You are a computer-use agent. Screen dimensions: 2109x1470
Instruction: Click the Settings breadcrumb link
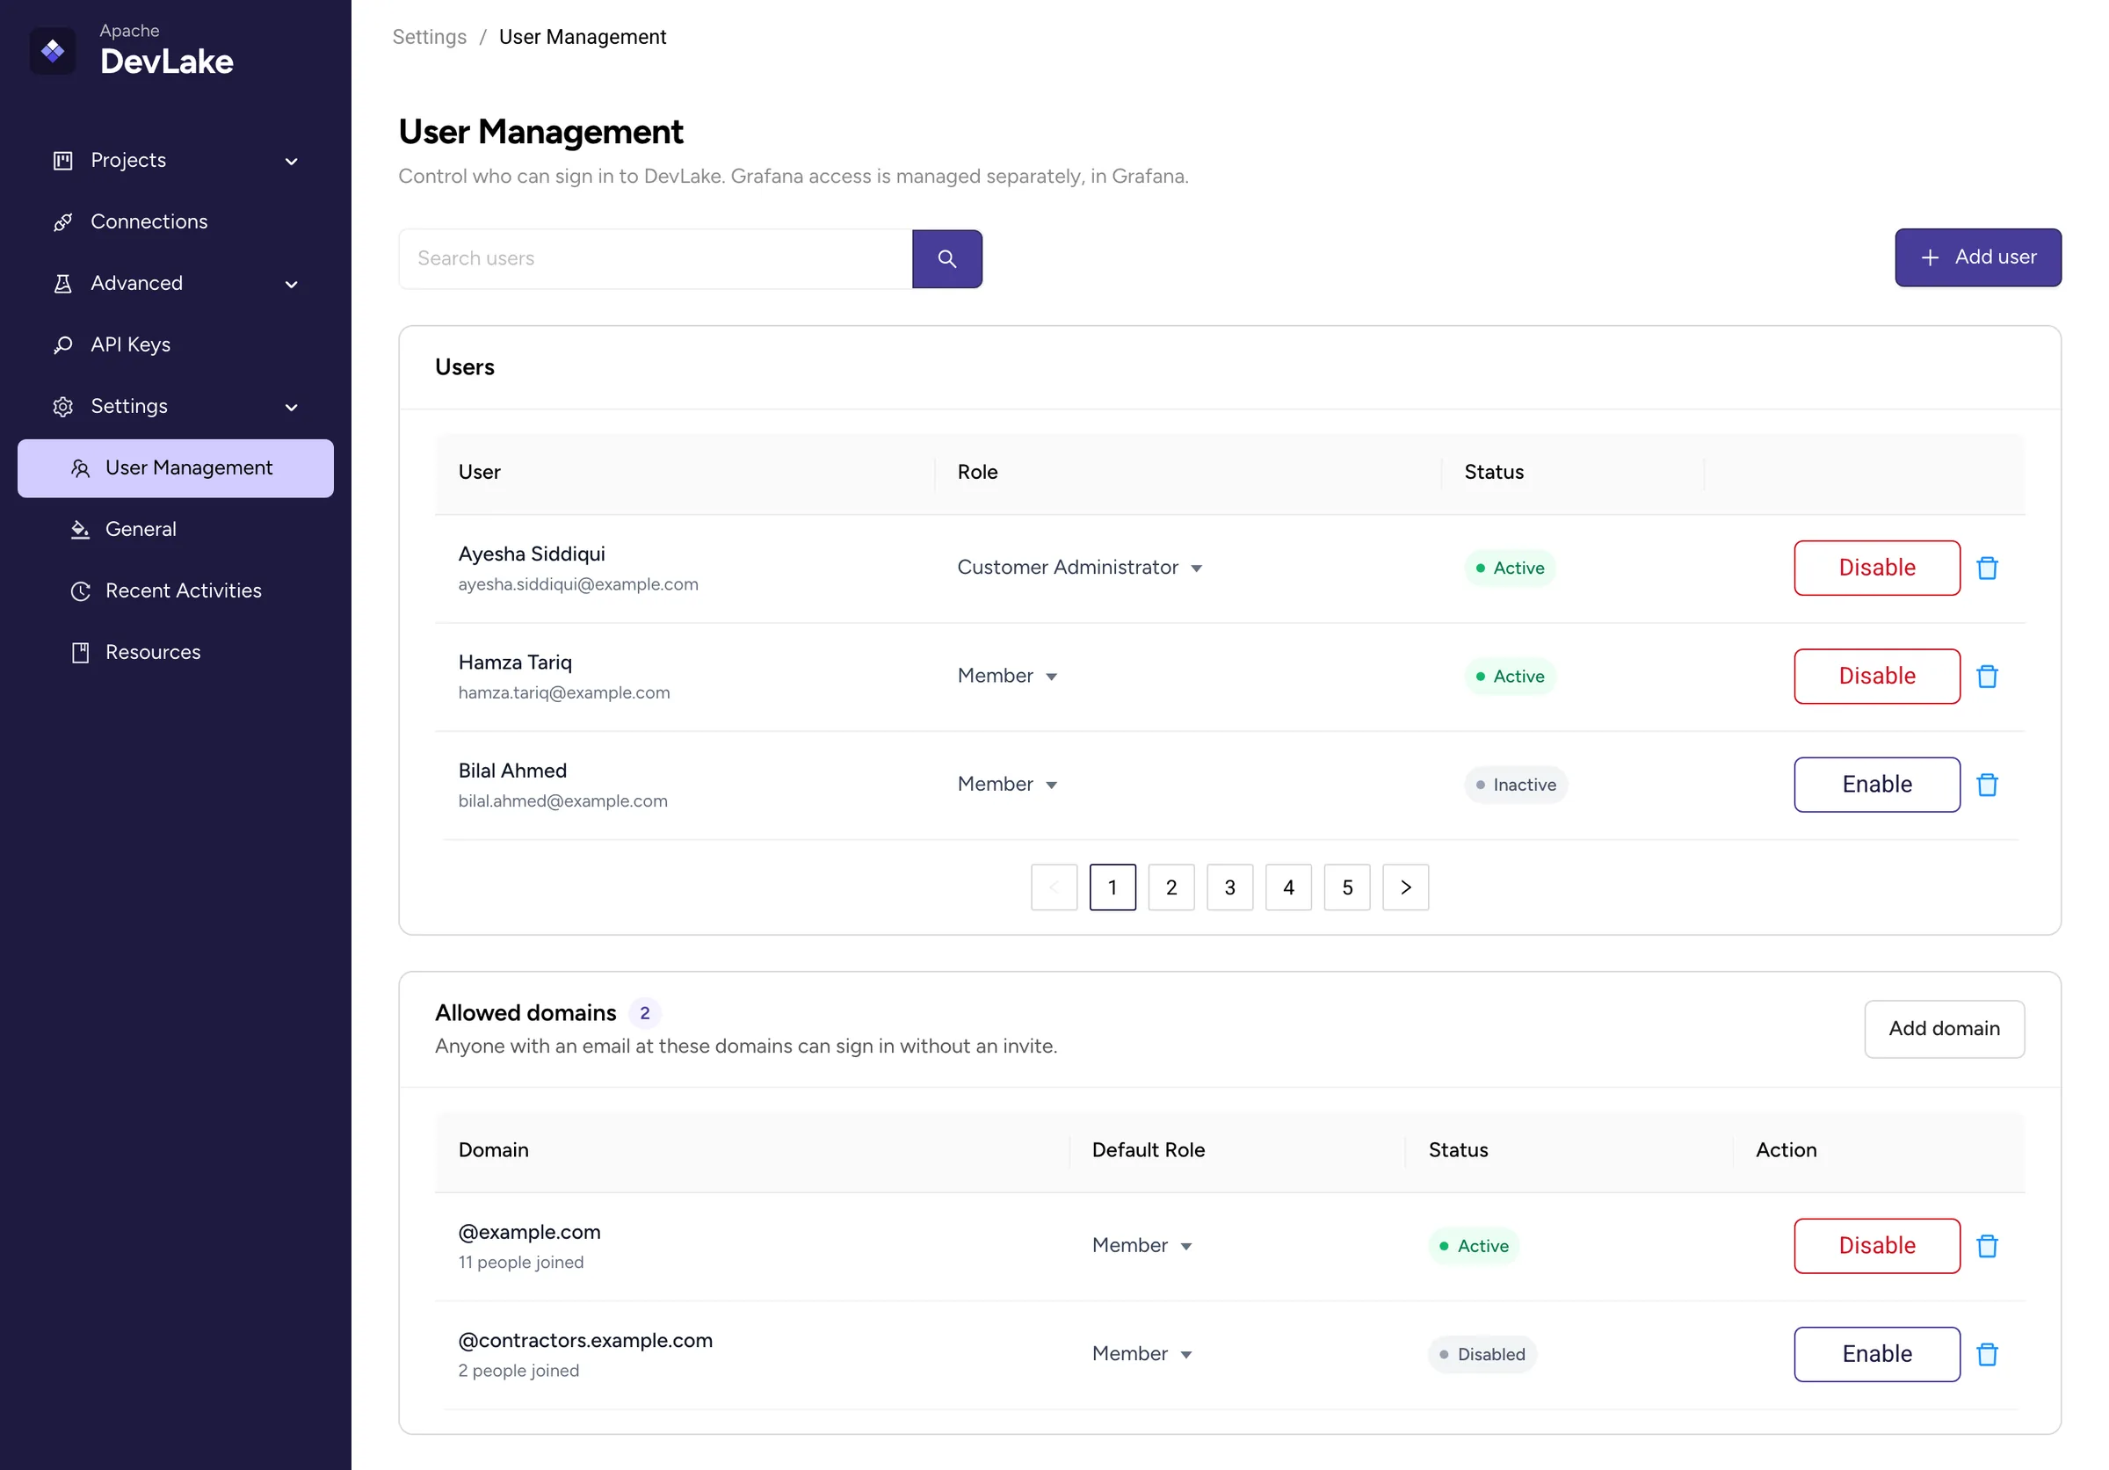click(429, 37)
